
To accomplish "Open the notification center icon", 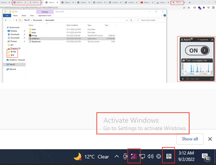I will click(x=206, y=156).
